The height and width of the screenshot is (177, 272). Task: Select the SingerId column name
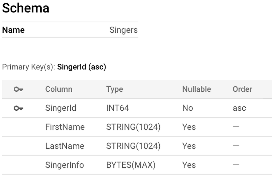(61, 108)
